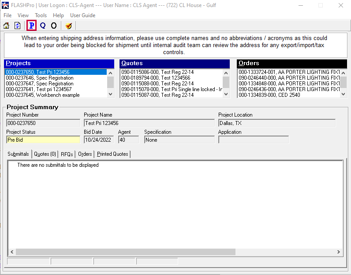Open the RFQs tab
Screen dimensions: 351x275
click(67, 154)
